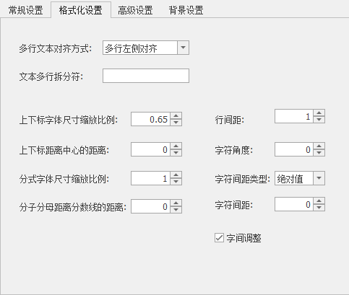Switch to the 高级设置 tab
Image resolution: width=349 pixels, height=295 pixels.
point(135,10)
